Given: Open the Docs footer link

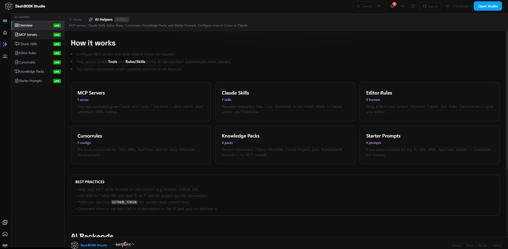Looking at the screenshot, I should (x=469, y=245).
